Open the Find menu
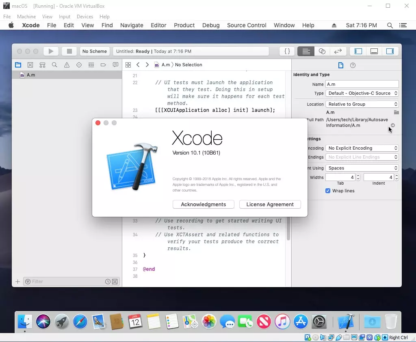Viewport: 416px width, 342px height. tap(107, 25)
